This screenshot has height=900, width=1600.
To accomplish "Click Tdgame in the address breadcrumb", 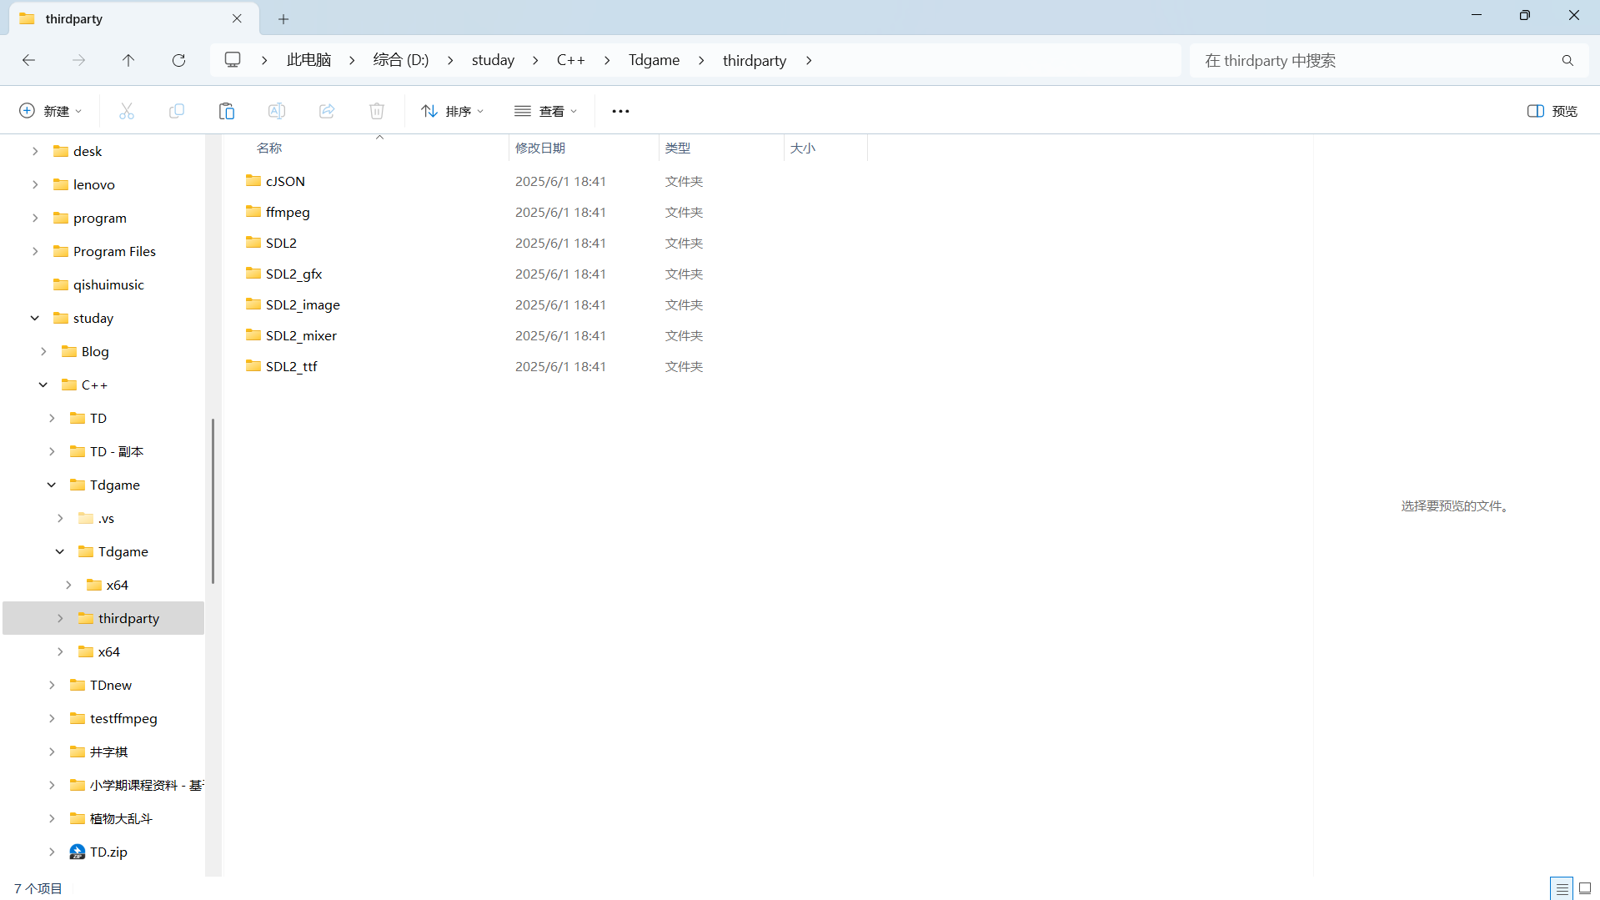I will [x=654, y=60].
